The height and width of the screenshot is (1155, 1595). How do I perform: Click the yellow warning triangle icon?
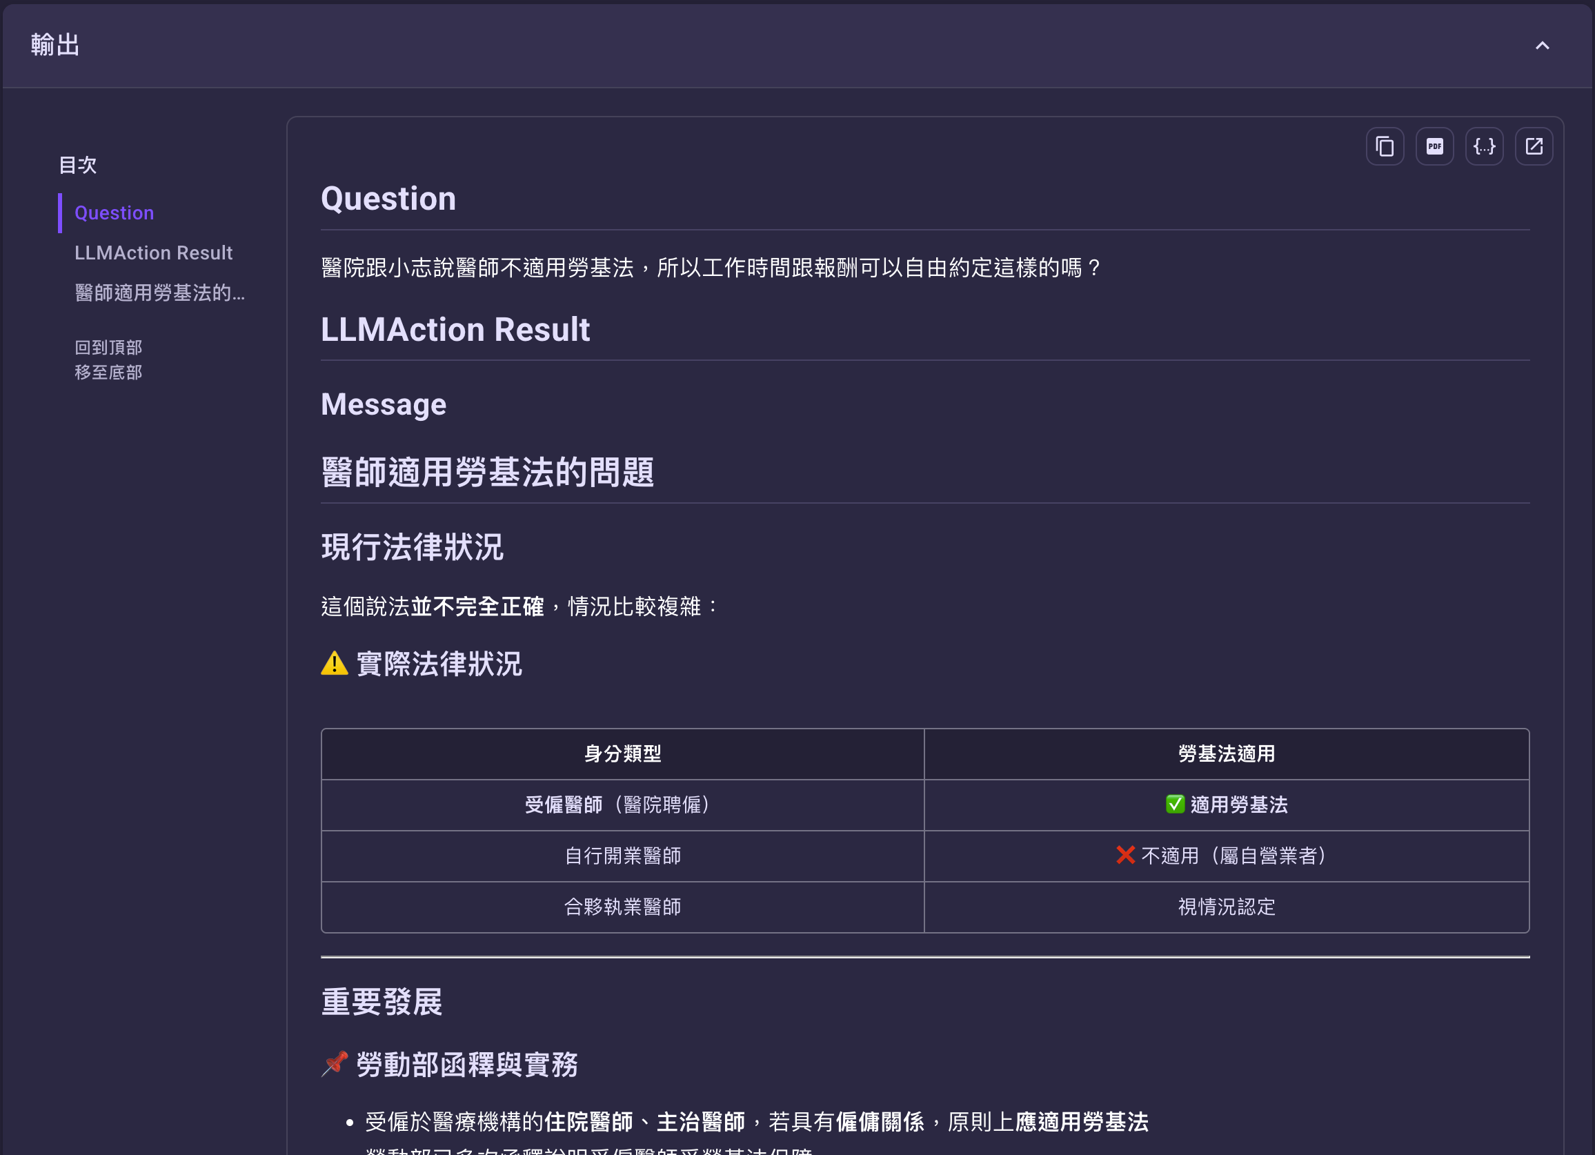pos(334,663)
